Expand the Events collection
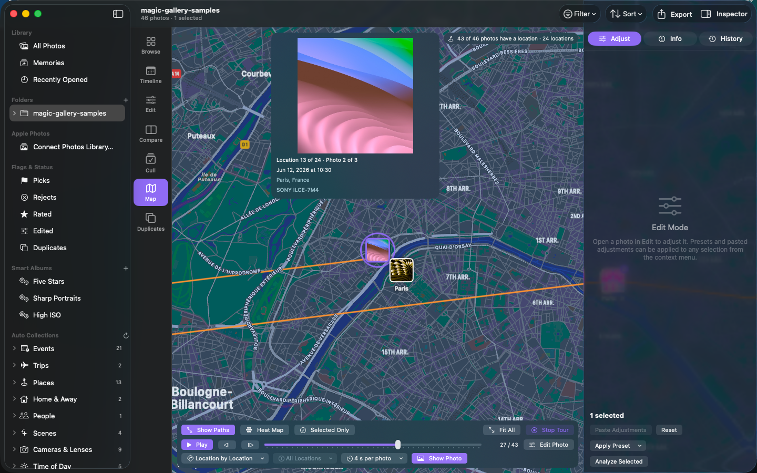 14,348
